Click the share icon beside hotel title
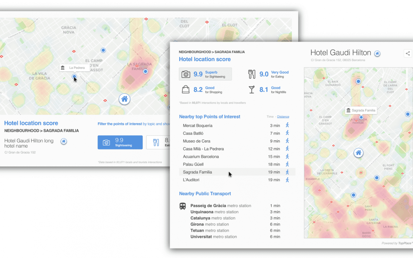This screenshot has width=413, height=258. click(x=408, y=54)
